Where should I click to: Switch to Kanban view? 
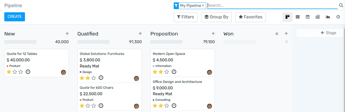(287, 17)
